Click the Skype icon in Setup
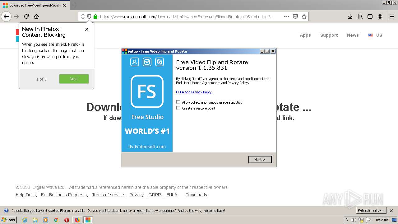The width and height of the screenshot is (398, 224). click(x=160, y=62)
